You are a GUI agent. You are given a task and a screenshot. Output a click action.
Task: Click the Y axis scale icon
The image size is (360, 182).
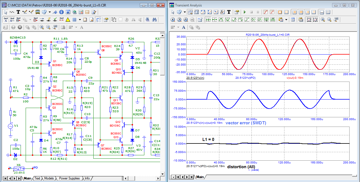179,20
